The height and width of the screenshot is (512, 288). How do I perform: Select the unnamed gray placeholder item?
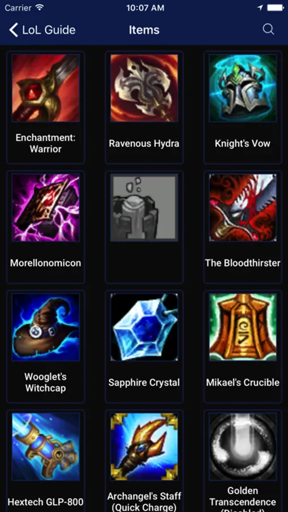[x=144, y=208]
